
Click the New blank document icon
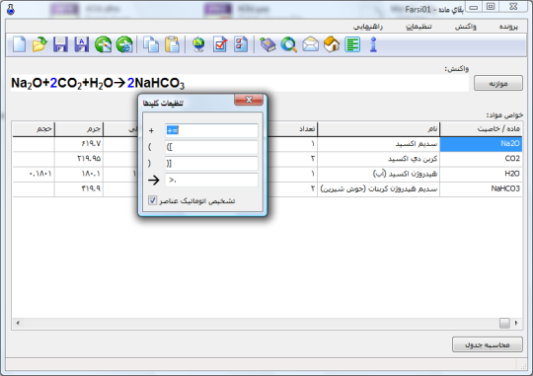pos(19,44)
